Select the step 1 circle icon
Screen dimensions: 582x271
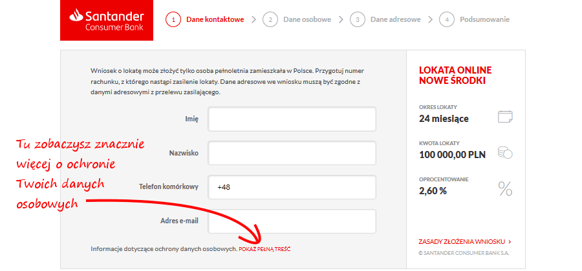click(x=173, y=19)
